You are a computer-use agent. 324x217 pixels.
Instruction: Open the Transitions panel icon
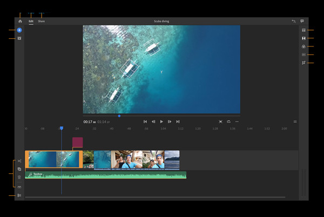pyautogui.click(x=303, y=38)
